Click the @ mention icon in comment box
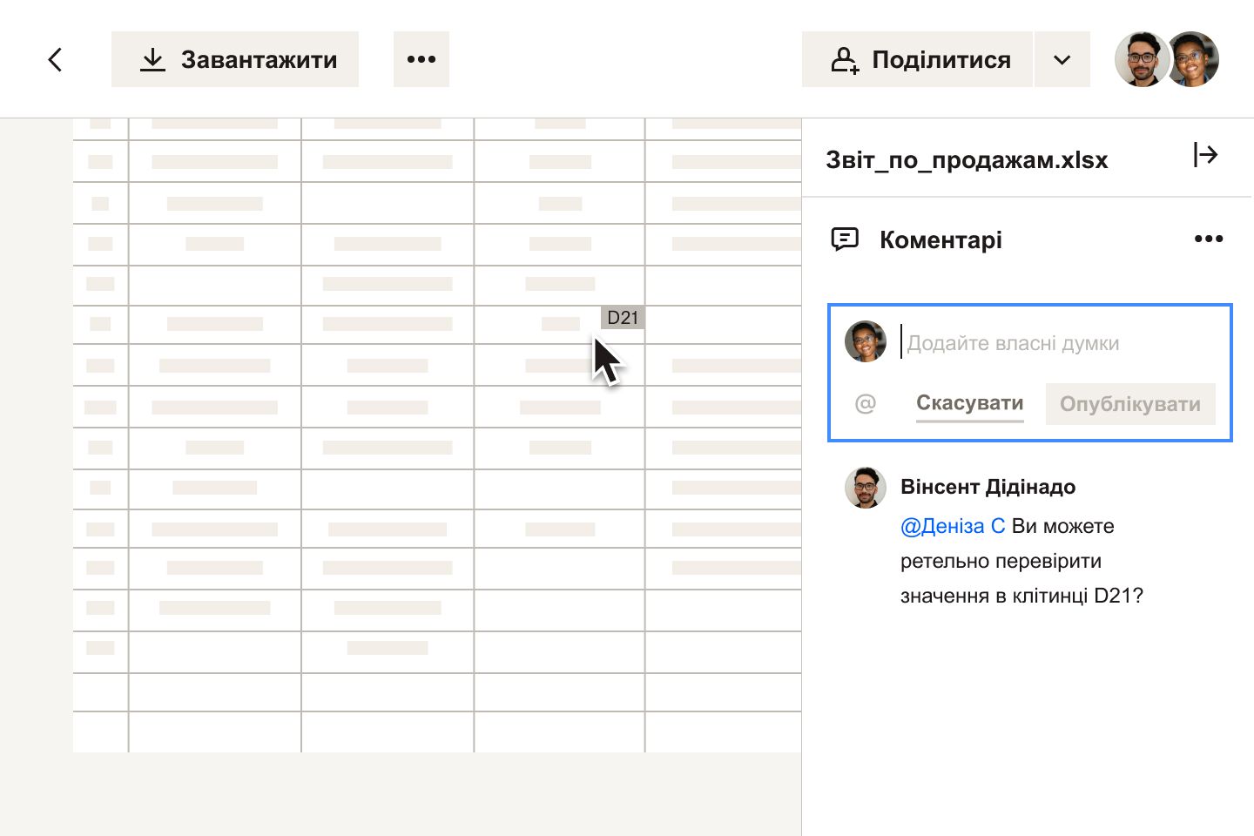The width and height of the screenshot is (1254, 836). [x=865, y=404]
